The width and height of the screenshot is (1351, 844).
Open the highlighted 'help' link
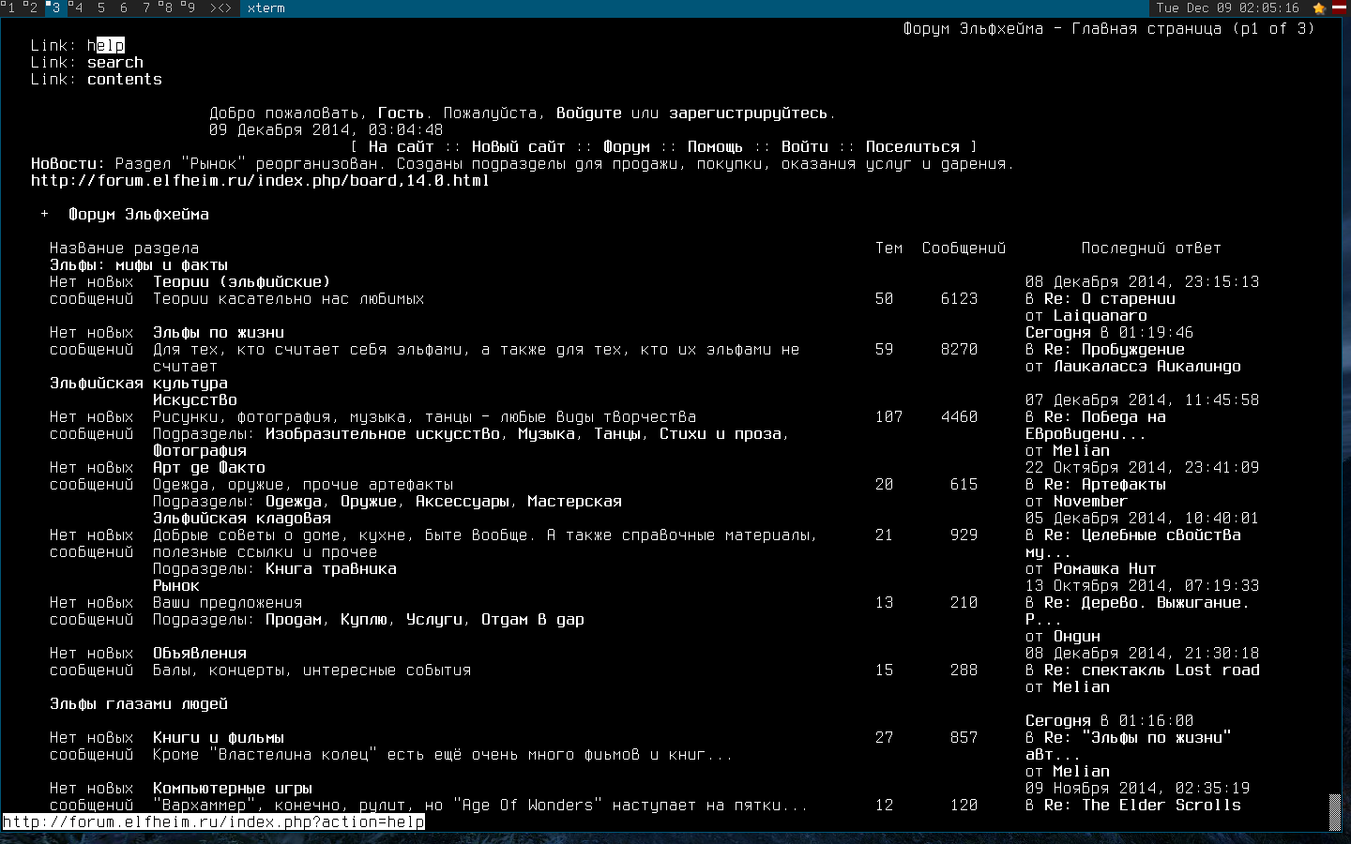click(106, 45)
